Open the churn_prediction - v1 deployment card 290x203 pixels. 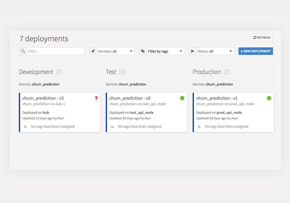233,113
